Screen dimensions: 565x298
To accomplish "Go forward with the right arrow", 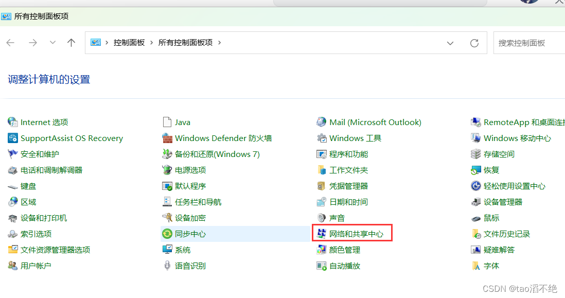I will click(x=33, y=43).
